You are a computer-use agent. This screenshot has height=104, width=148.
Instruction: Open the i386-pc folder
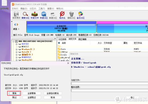[x=63, y=52]
